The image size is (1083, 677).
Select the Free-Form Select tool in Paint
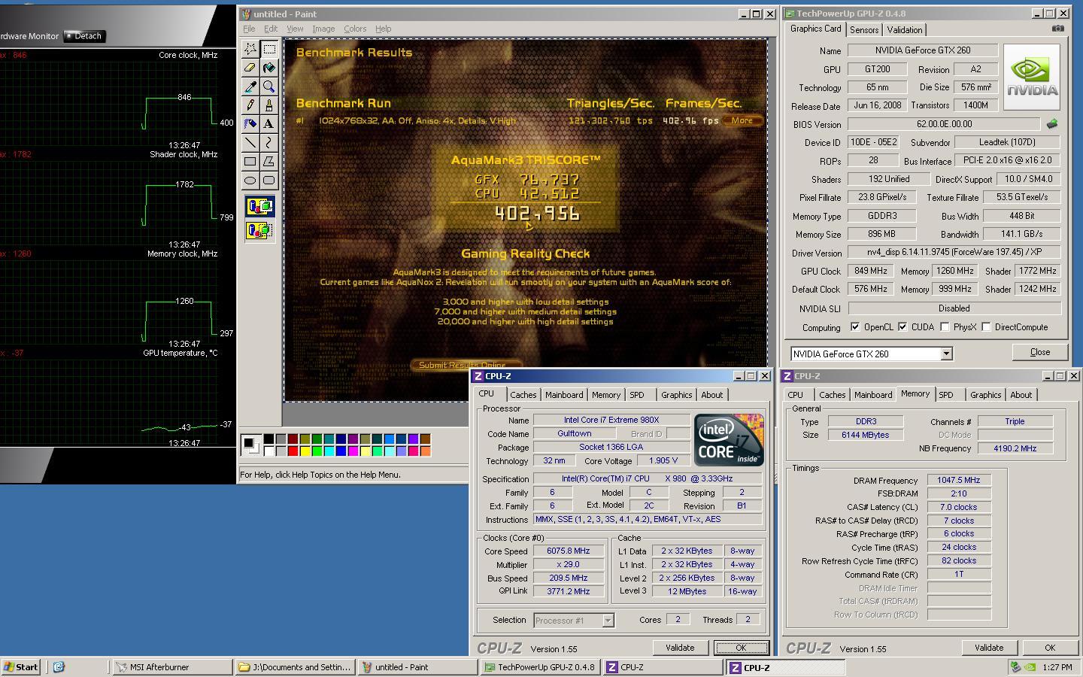tap(250, 49)
